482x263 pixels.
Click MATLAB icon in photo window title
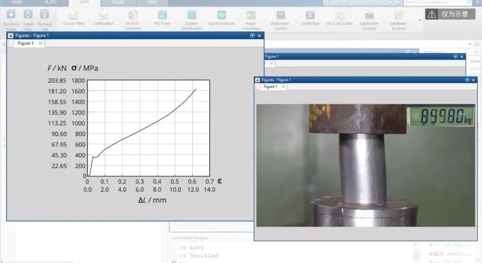point(258,80)
